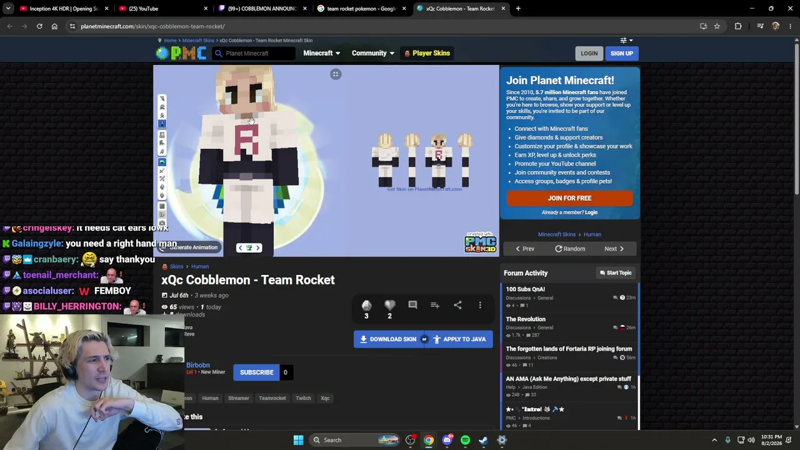800x450 pixels.
Task: Focus the Planet Minecraft search field
Action: (254, 53)
